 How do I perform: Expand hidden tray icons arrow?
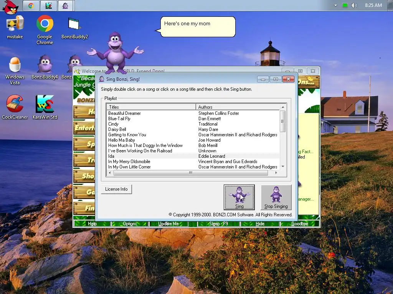point(335,5)
